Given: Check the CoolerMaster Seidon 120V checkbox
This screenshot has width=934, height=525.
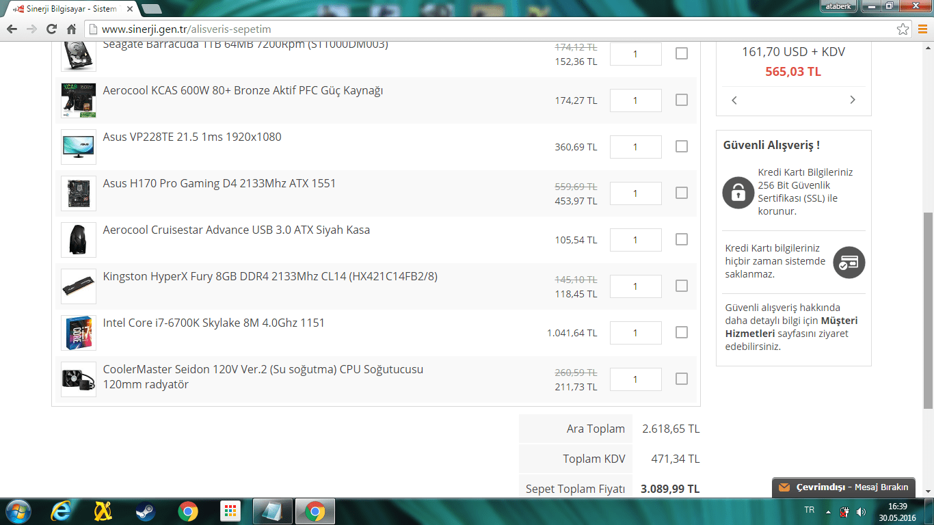Looking at the screenshot, I should (x=682, y=379).
